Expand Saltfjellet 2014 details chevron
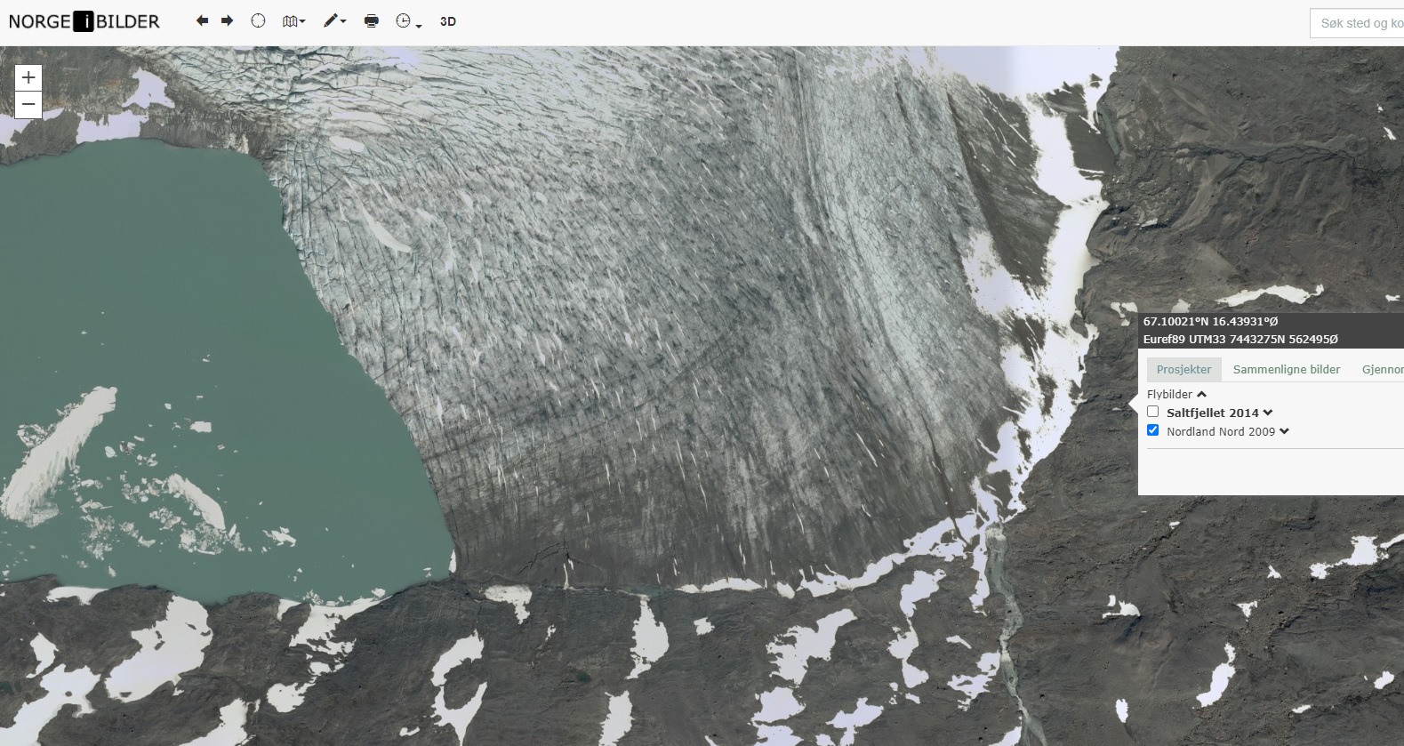The height and width of the screenshot is (746, 1404). [x=1268, y=413]
